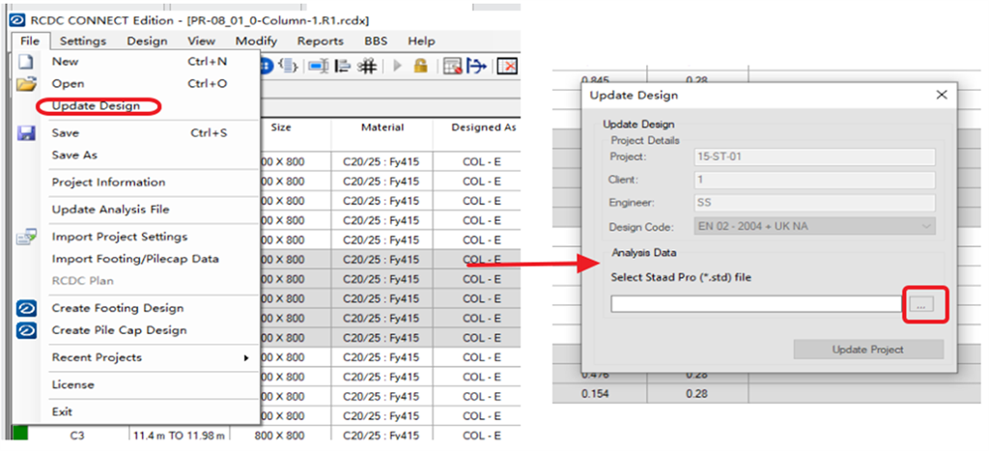Click the 'Select Staad Pro (*.std) file' label
Image resolution: width=989 pixels, height=451 pixels.
pyautogui.click(x=681, y=277)
